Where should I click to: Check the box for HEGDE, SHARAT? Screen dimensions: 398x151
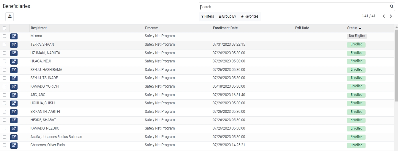point(4,120)
